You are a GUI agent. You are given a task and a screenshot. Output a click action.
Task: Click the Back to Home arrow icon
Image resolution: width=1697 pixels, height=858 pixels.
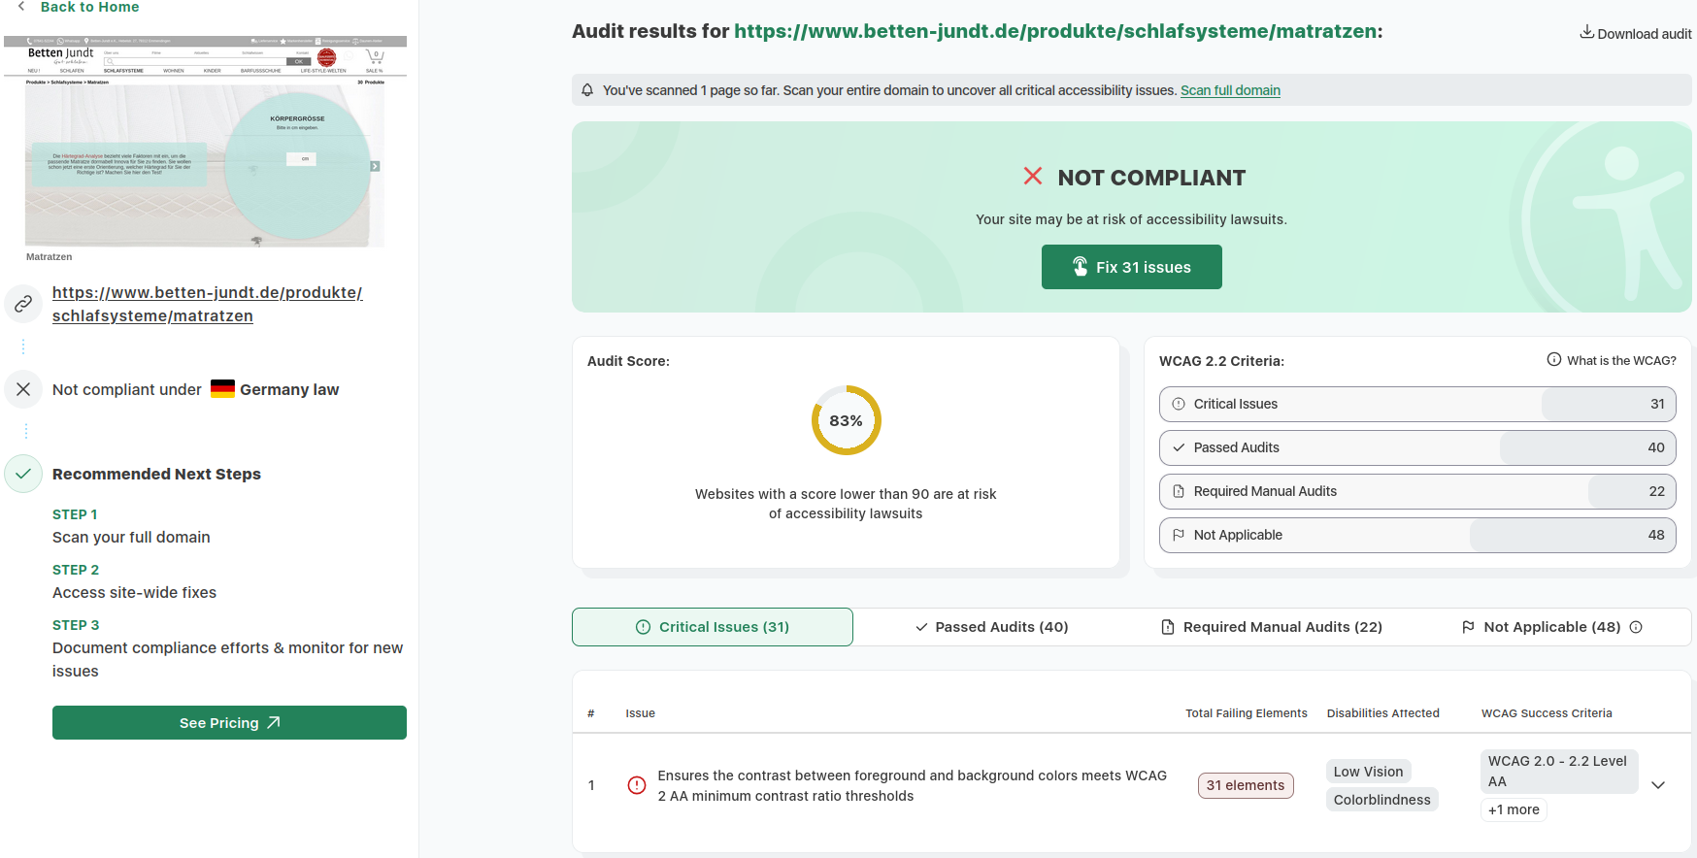coord(21,7)
